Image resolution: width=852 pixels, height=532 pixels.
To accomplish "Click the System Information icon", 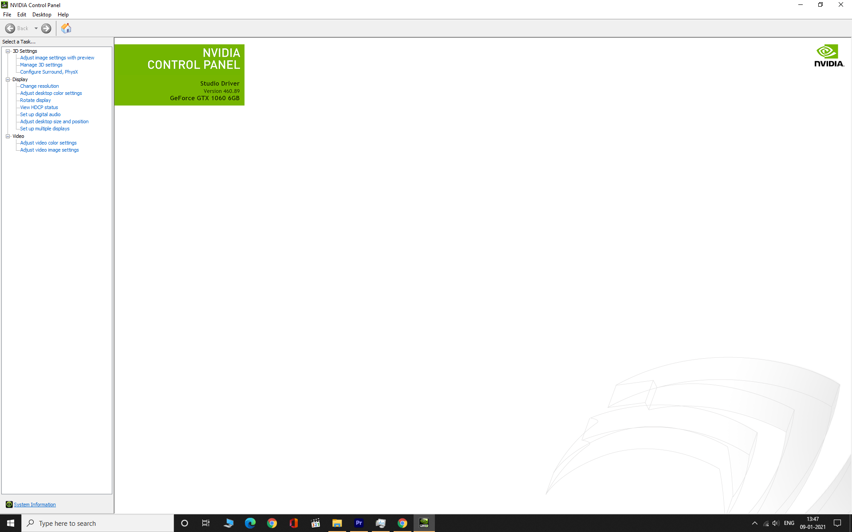I will [9, 505].
